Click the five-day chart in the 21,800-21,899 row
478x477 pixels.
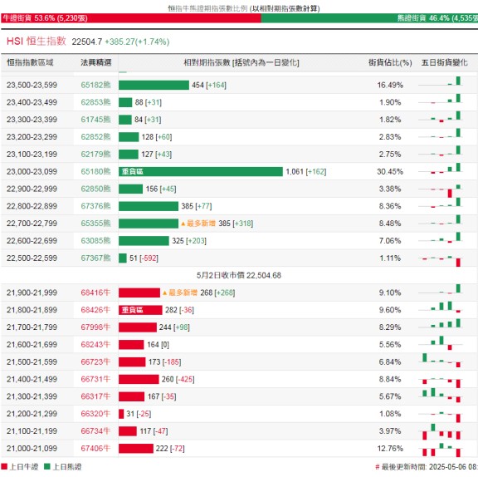point(441,307)
